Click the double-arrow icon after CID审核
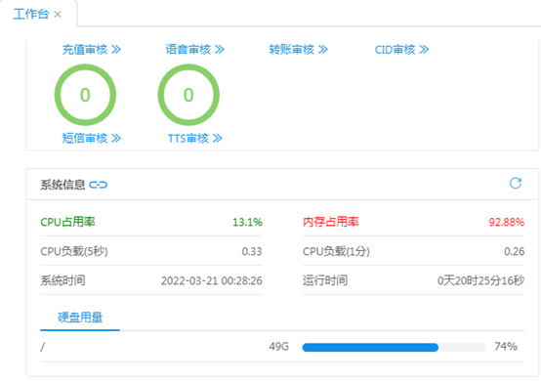 pyautogui.click(x=425, y=50)
